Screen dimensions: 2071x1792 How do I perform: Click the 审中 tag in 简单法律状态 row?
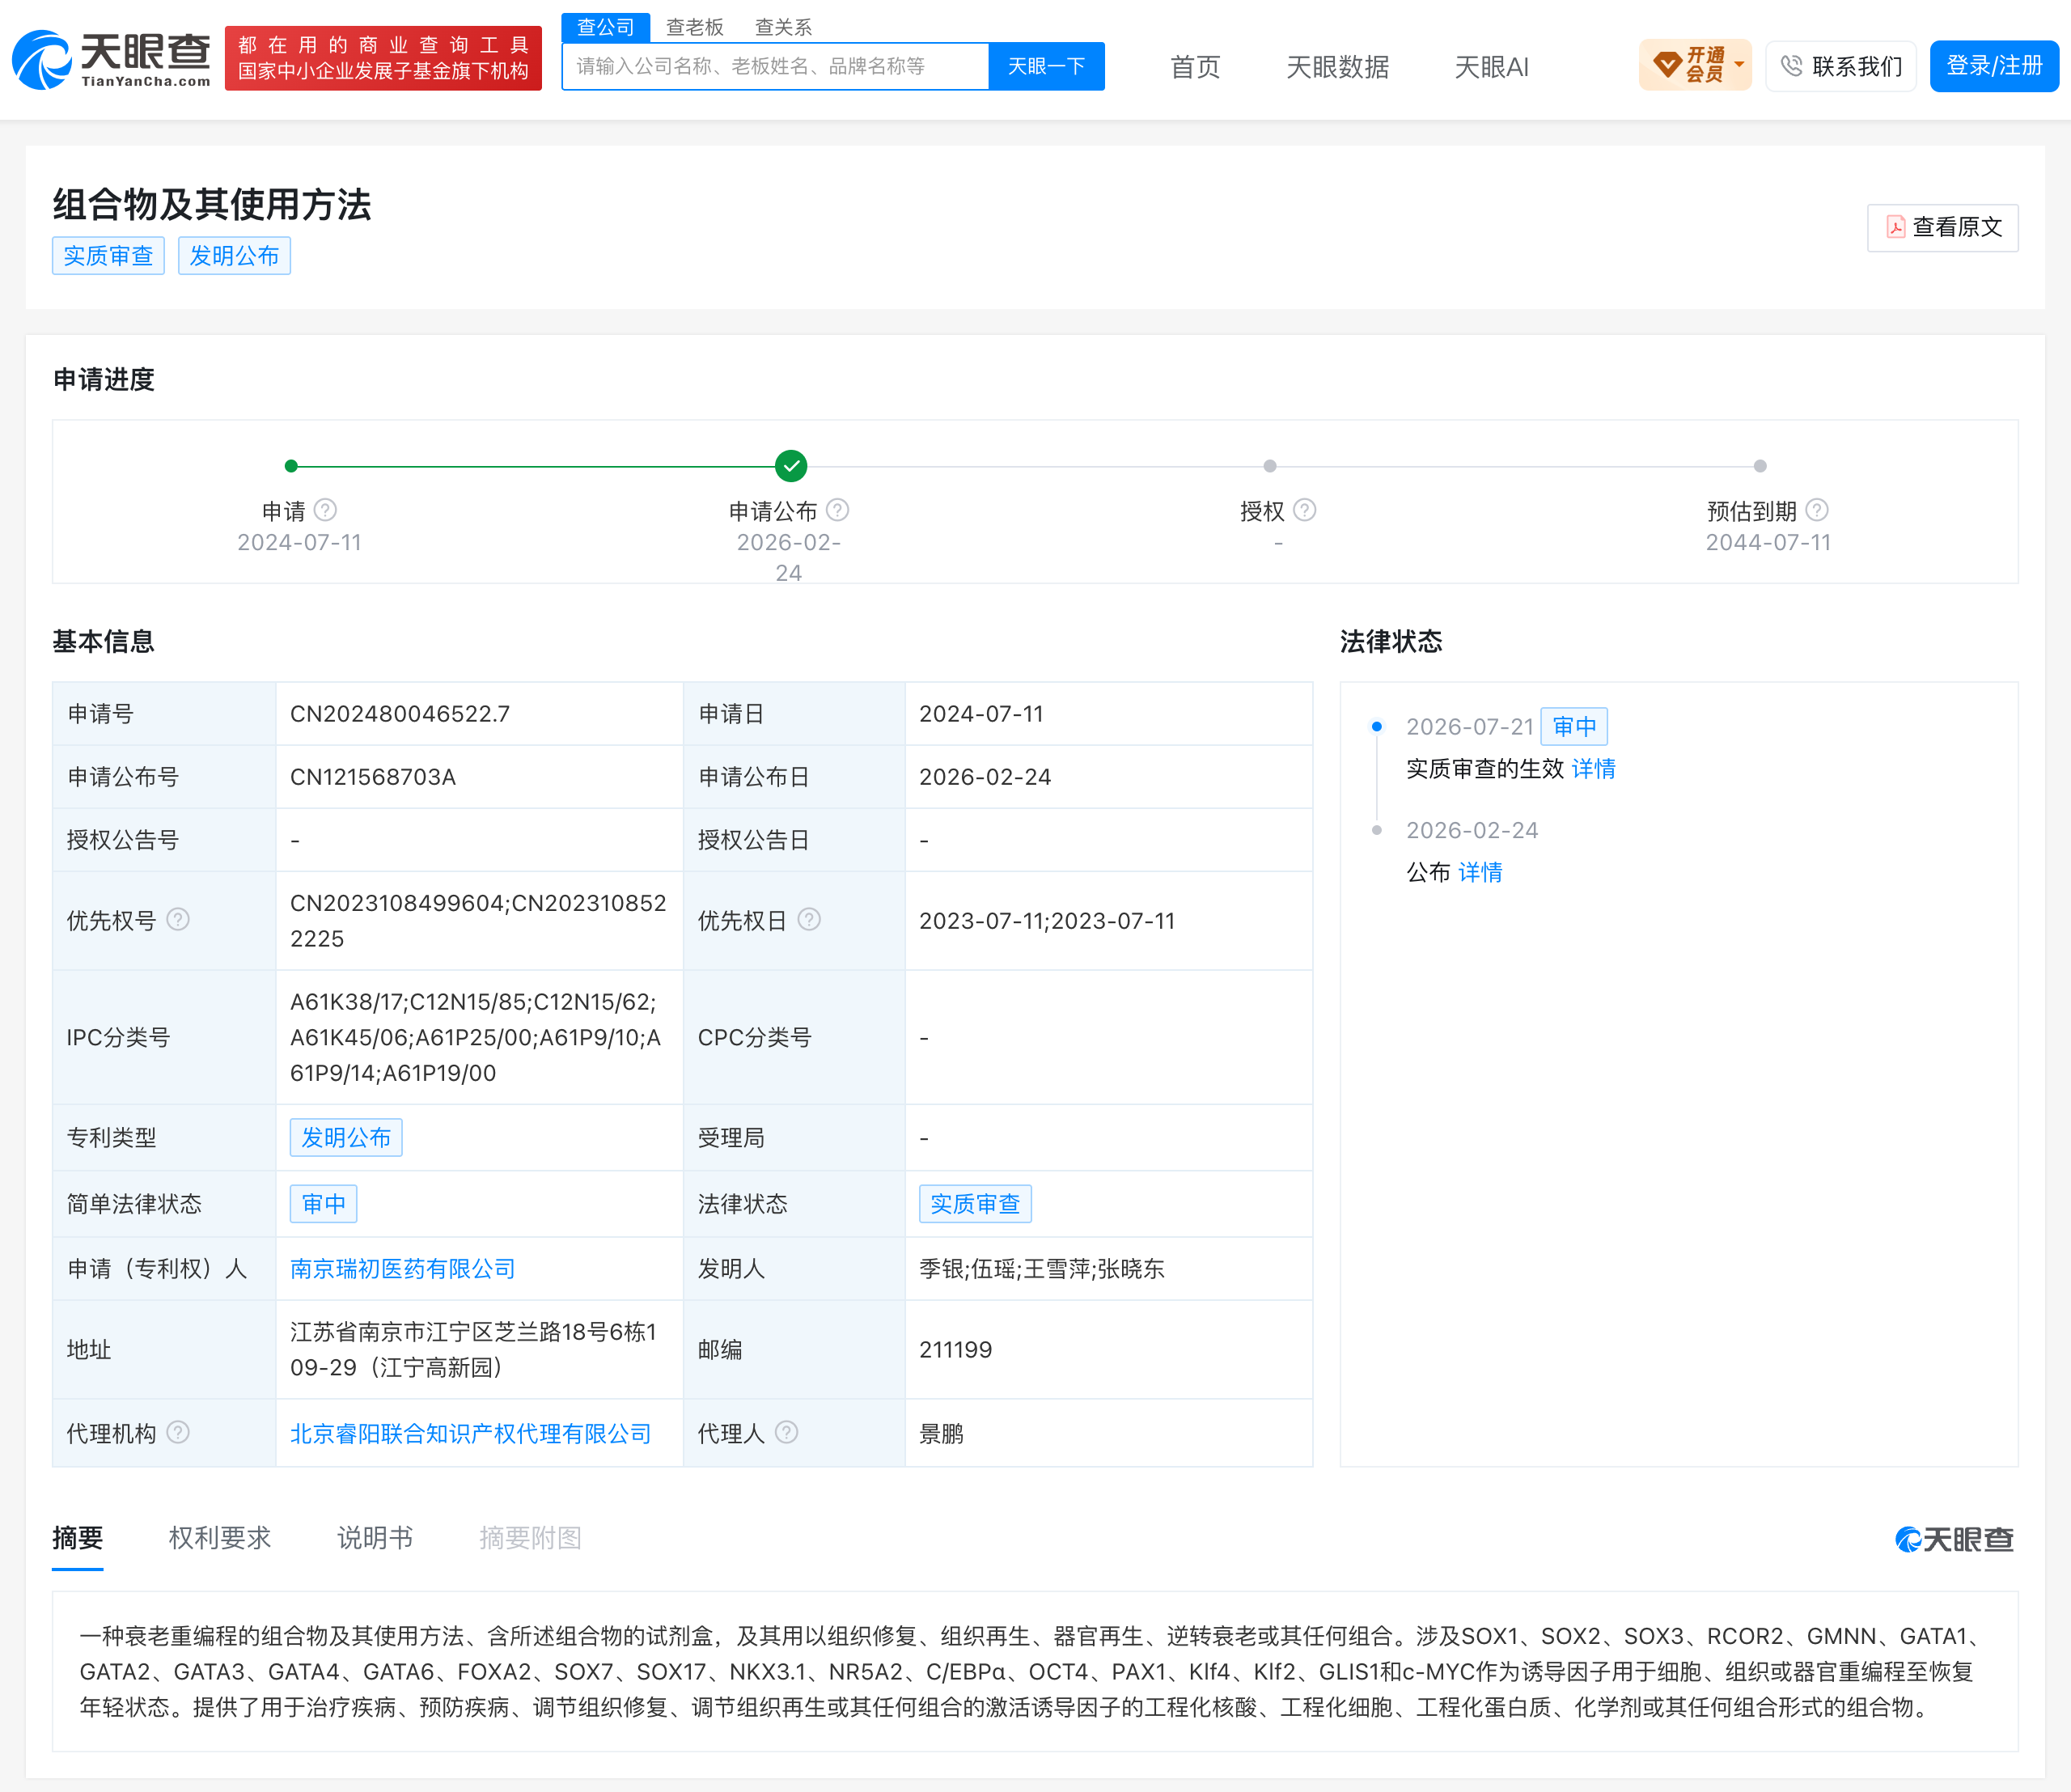click(323, 1204)
